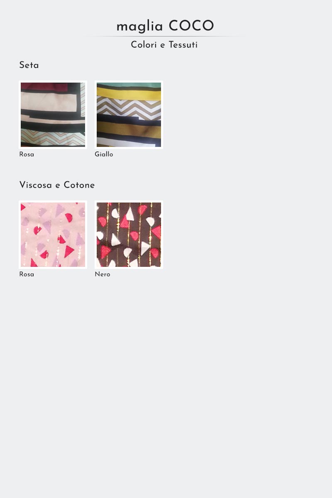Select the Seta Rosa fabric swatch

(53, 115)
